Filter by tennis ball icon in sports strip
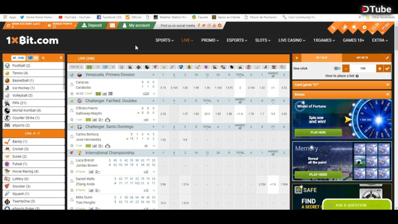This screenshot has width=398, height=224. [164, 67]
